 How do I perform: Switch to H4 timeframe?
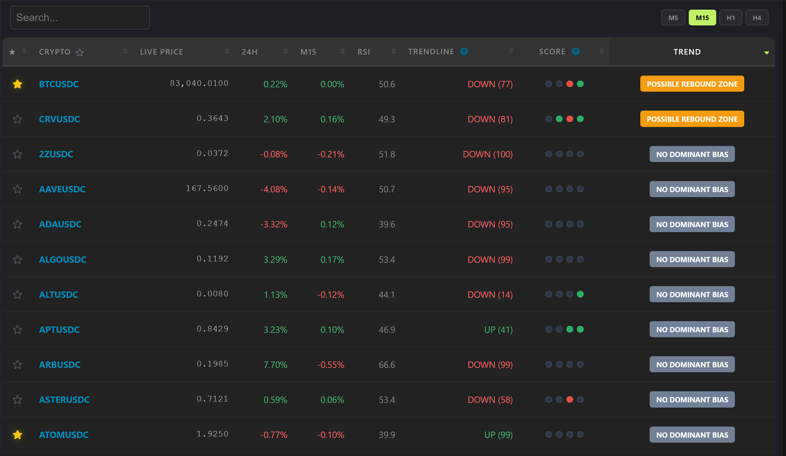pyautogui.click(x=757, y=18)
